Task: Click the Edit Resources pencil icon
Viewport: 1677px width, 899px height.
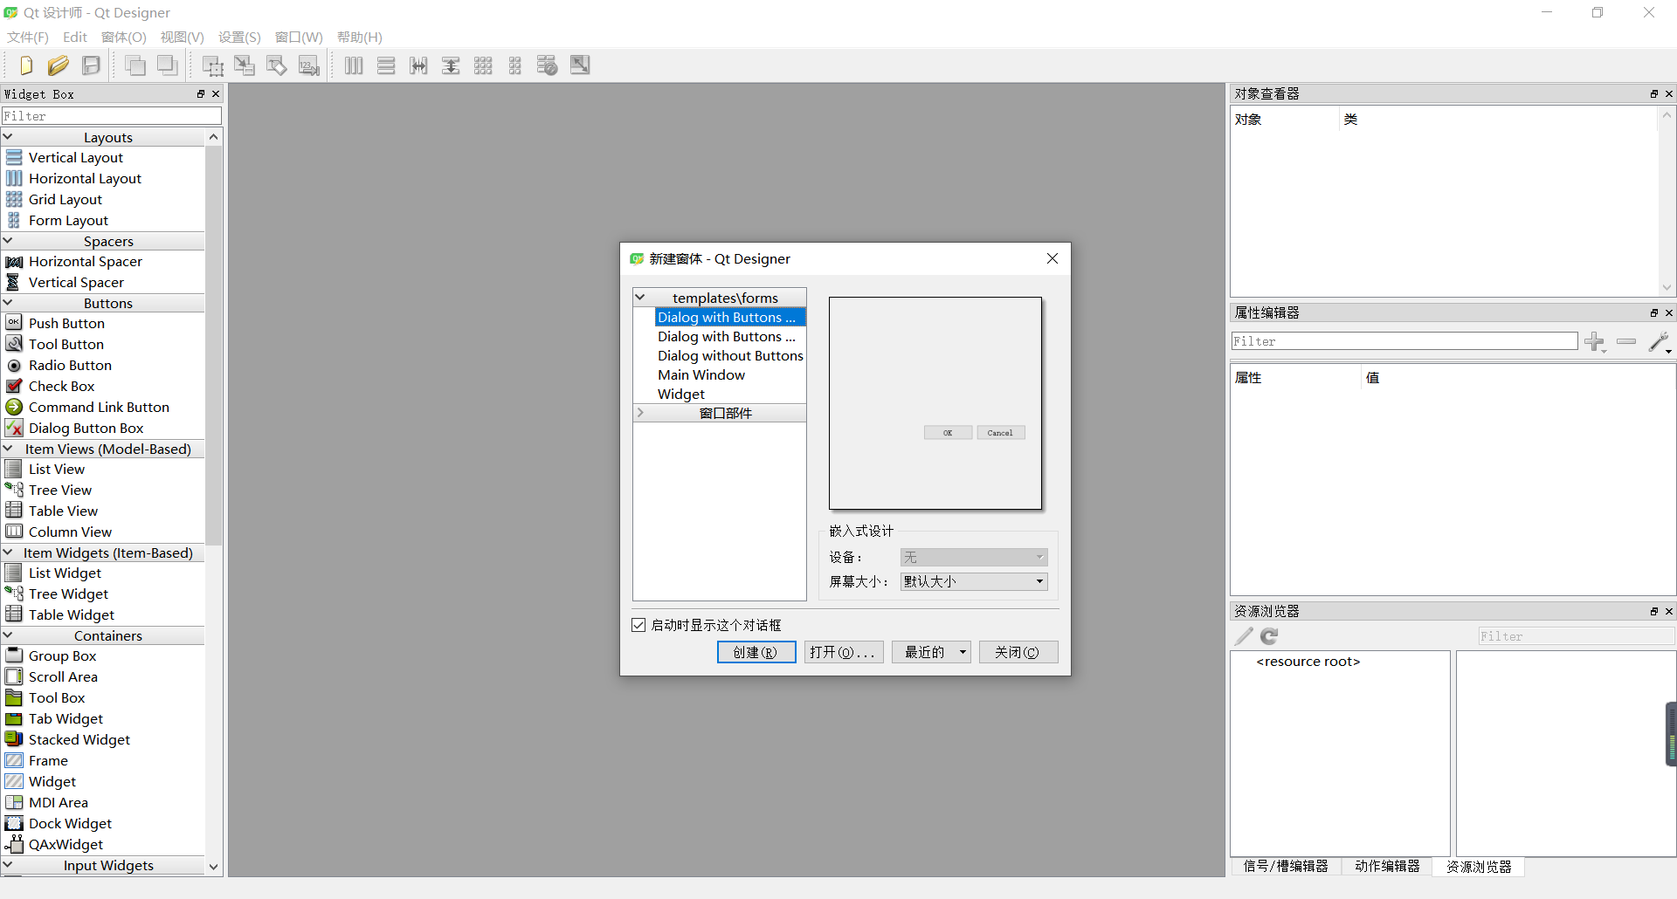Action: pos(1243,636)
